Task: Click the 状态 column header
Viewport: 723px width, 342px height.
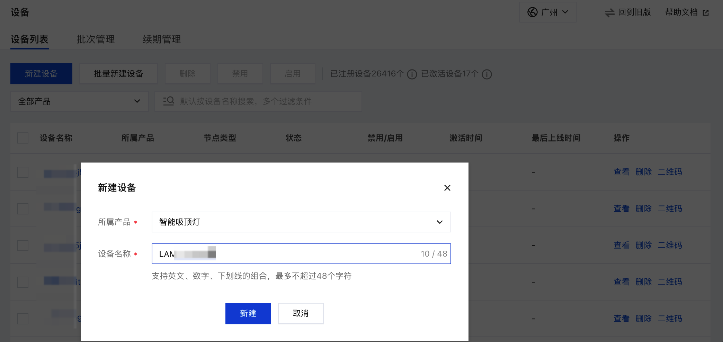Action: click(293, 138)
